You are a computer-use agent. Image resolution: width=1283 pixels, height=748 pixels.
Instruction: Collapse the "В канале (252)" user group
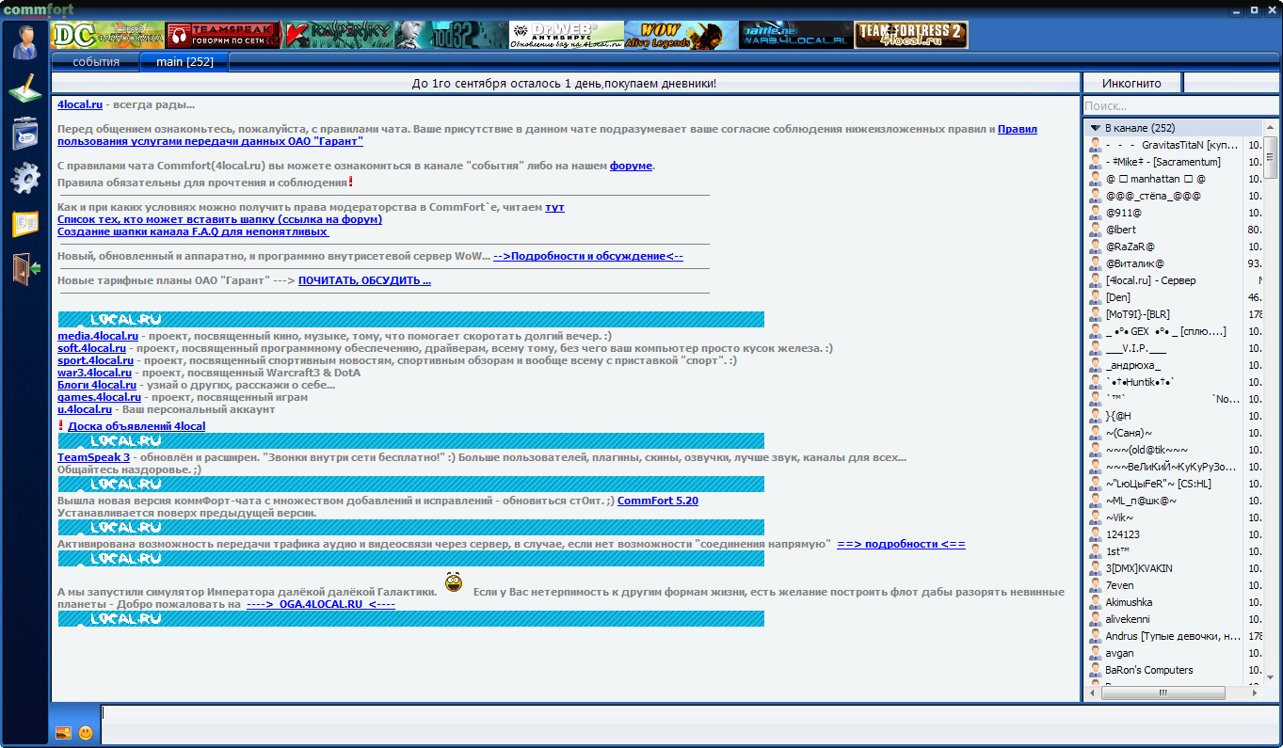pyautogui.click(x=1096, y=128)
